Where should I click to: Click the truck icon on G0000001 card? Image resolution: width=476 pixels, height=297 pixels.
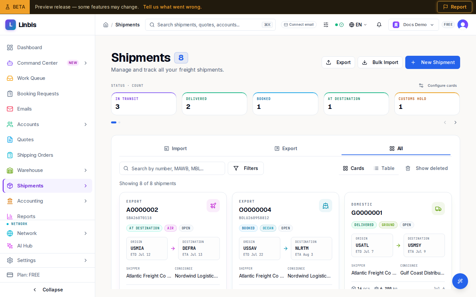438,209
